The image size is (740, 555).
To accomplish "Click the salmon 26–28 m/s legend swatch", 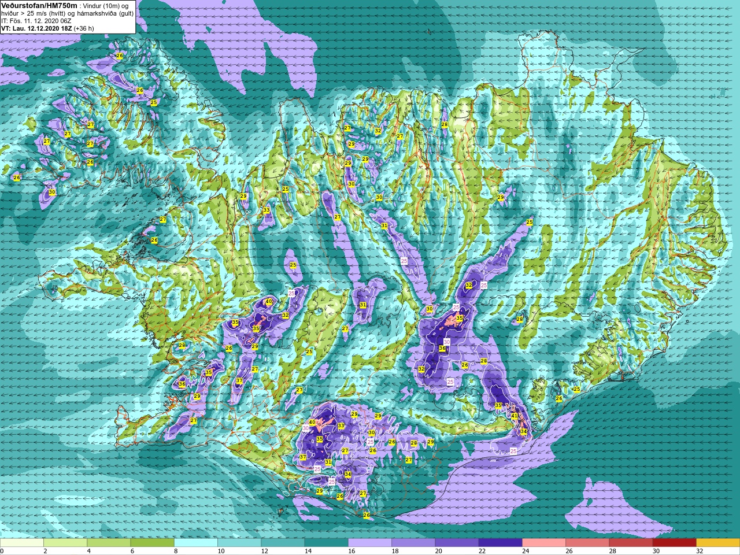I will point(587,543).
